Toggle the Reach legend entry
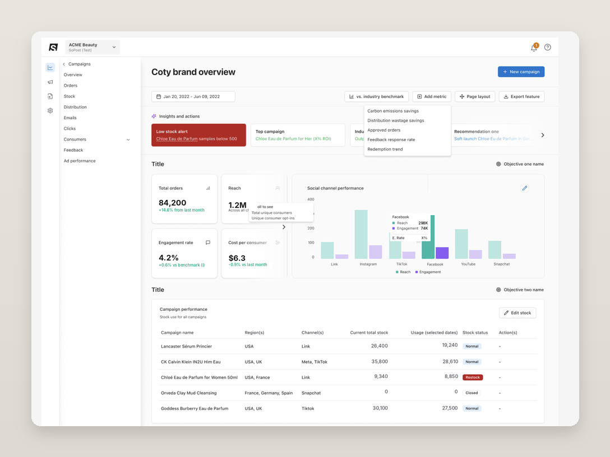The width and height of the screenshot is (610, 457). pos(403,272)
